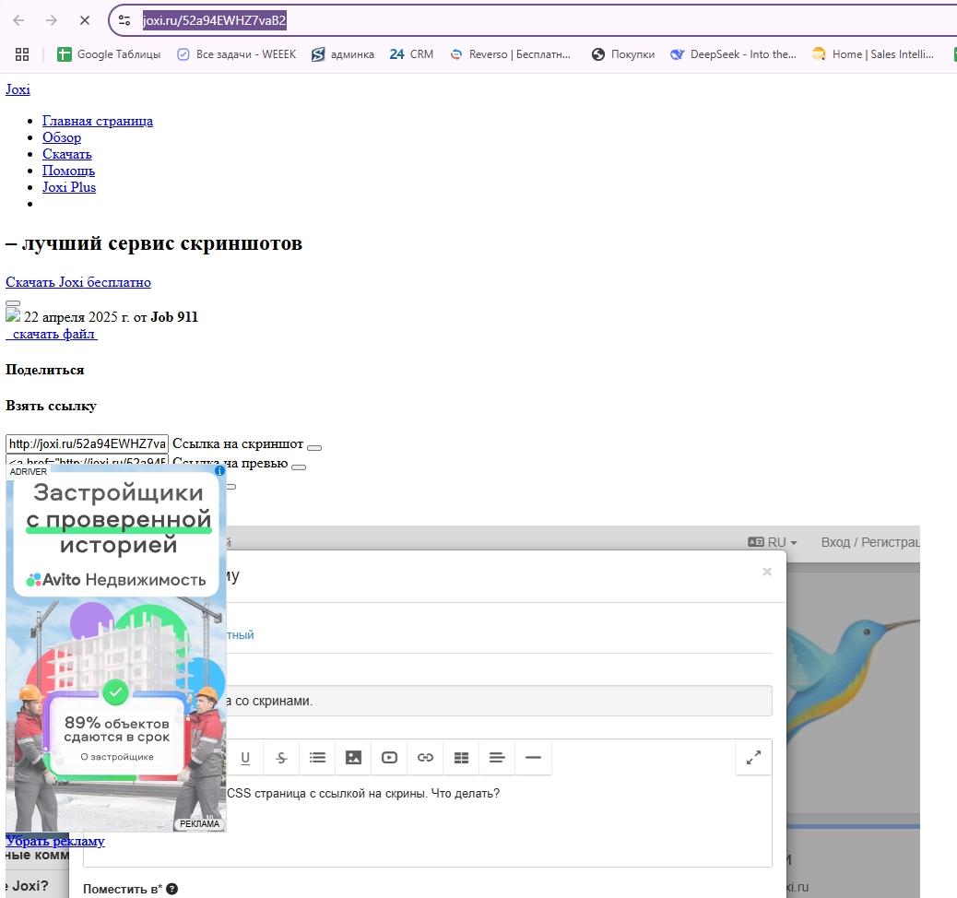Click the screenshot link input field
The height and width of the screenshot is (898, 957).
(x=87, y=444)
